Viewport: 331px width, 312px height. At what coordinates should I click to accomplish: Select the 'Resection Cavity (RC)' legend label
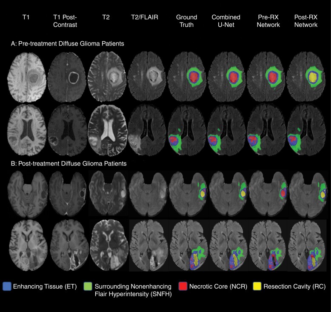pos(294,286)
